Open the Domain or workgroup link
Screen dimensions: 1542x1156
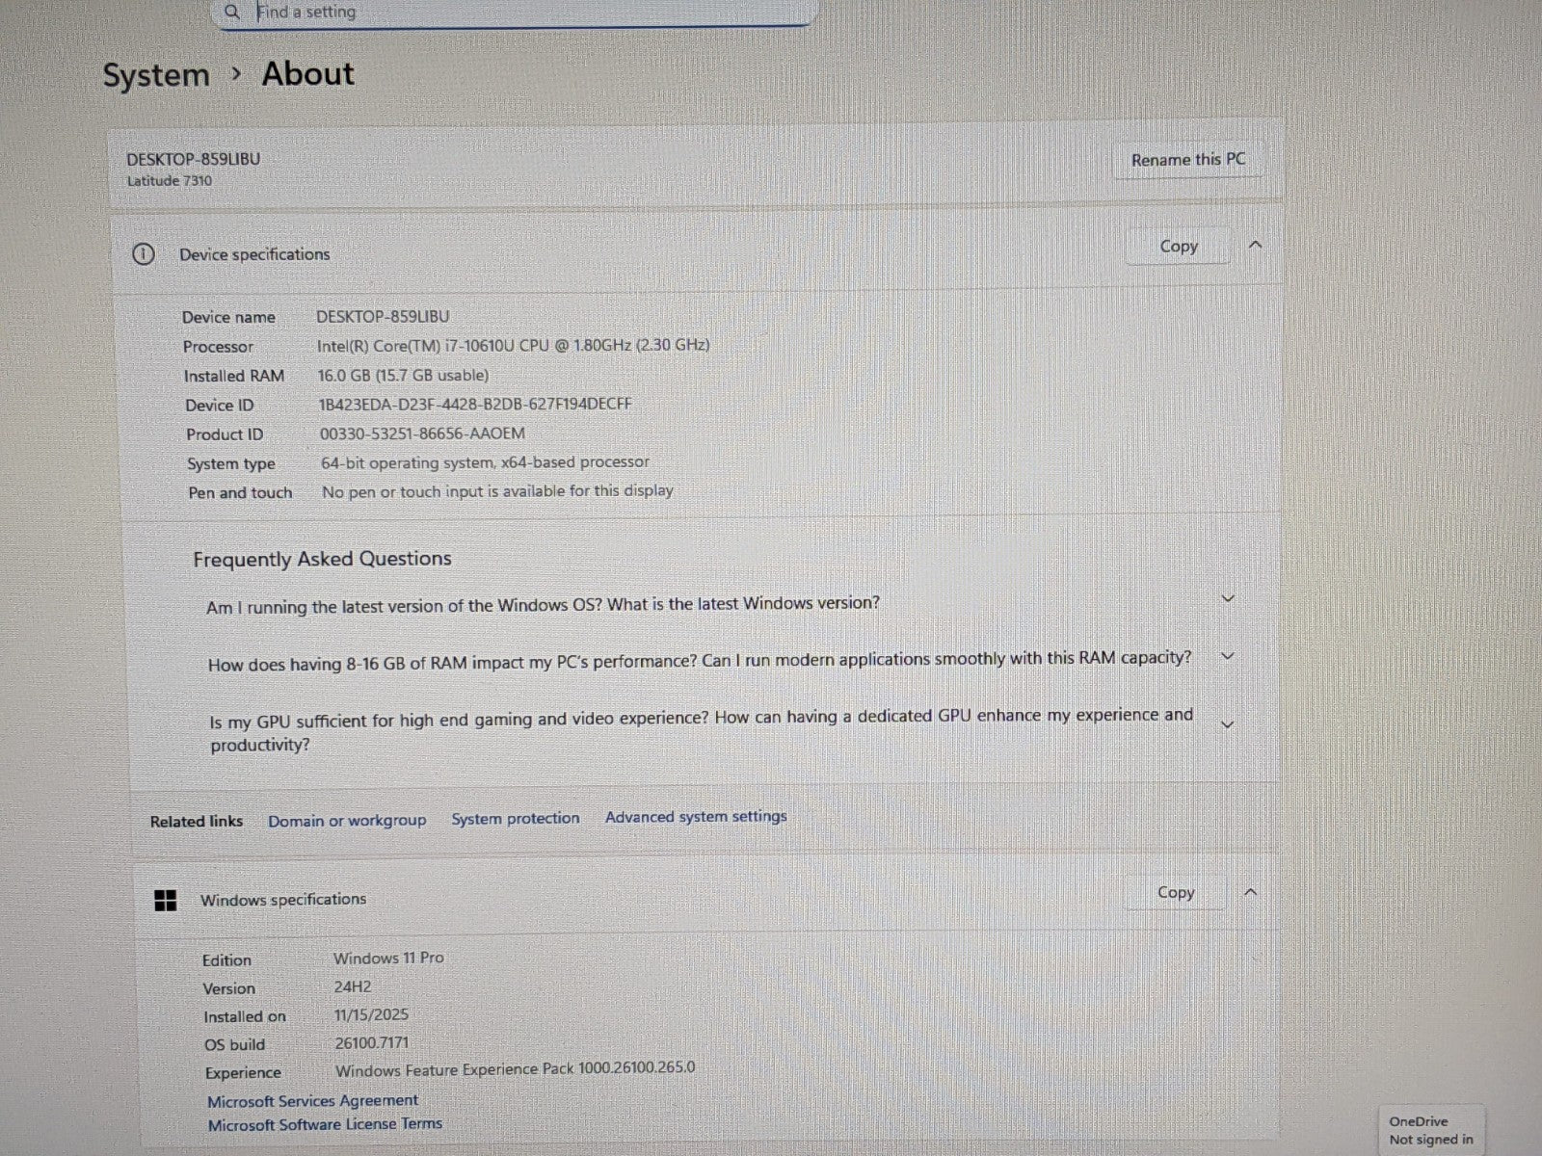pyautogui.click(x=347, y=821)
